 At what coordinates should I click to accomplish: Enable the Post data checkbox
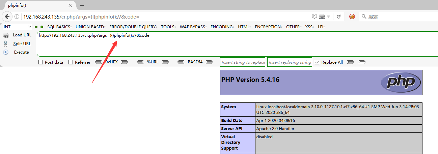[x=41, y=62]
